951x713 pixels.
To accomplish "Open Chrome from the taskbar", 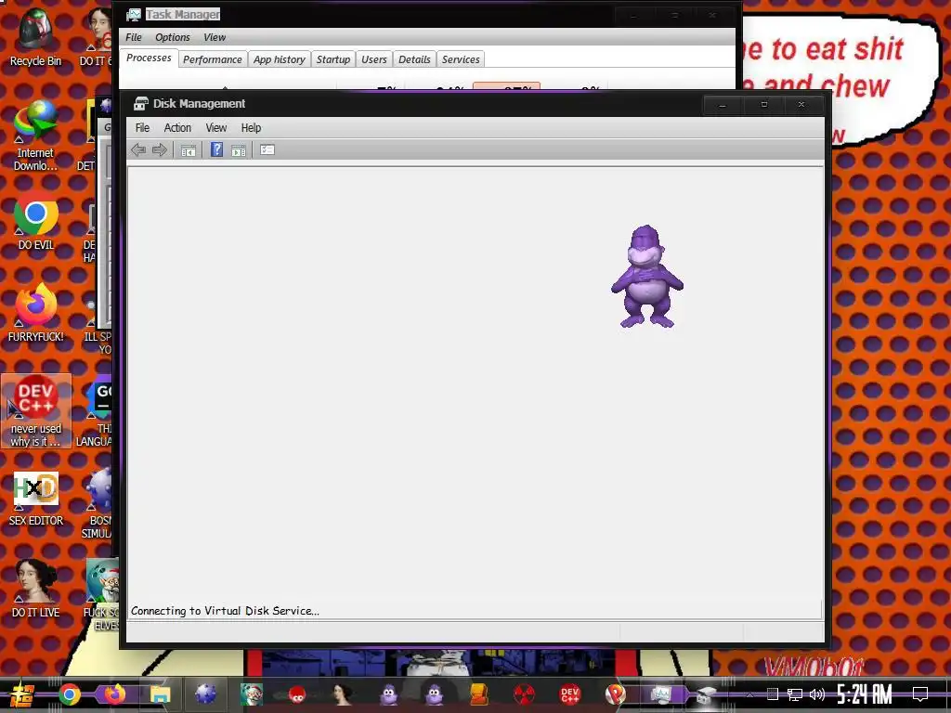I will point(70,694).
